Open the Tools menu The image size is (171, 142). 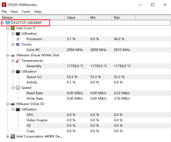tap(26, 12)
